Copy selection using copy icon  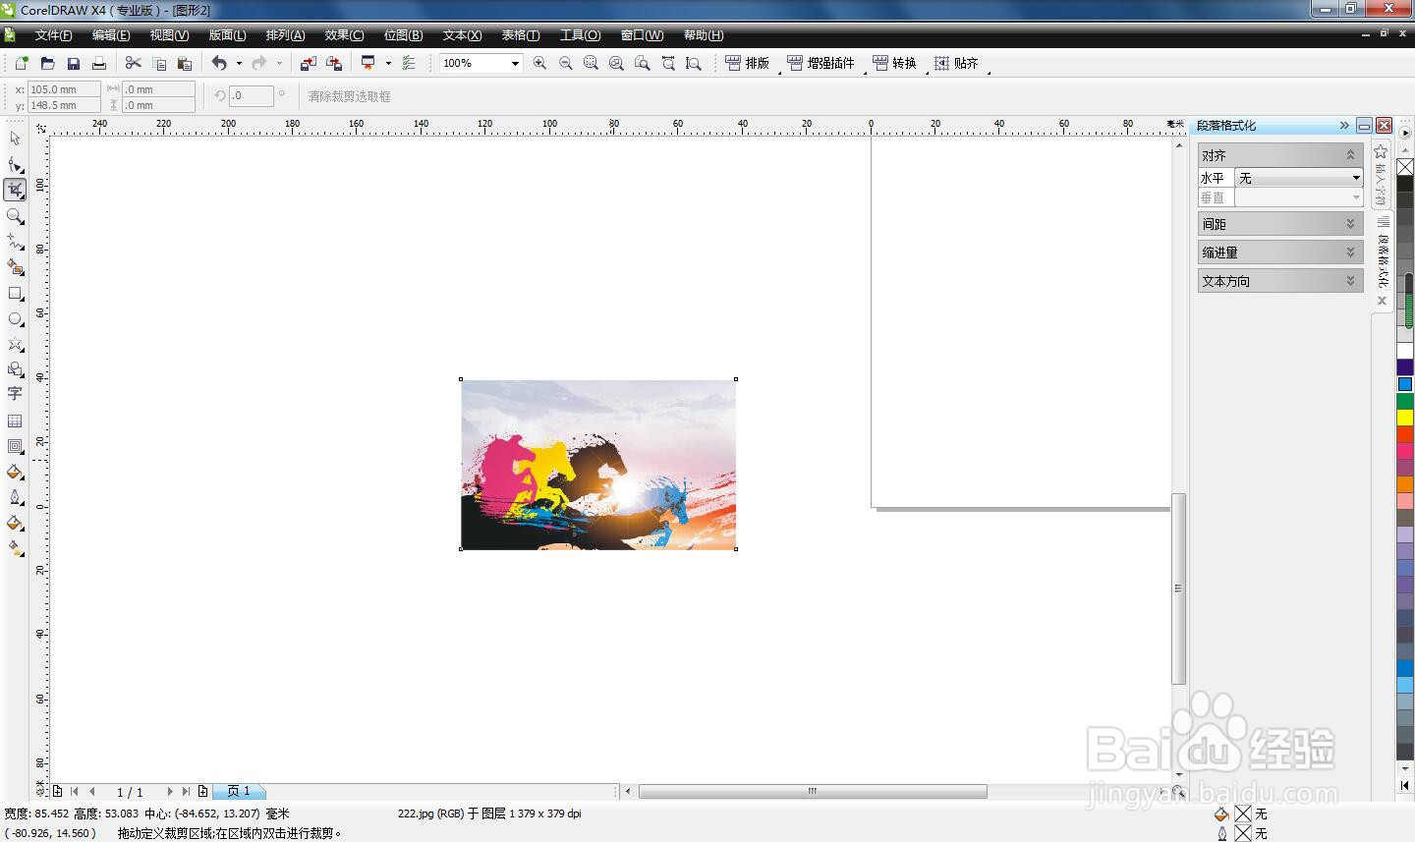[x=159, y=63]
